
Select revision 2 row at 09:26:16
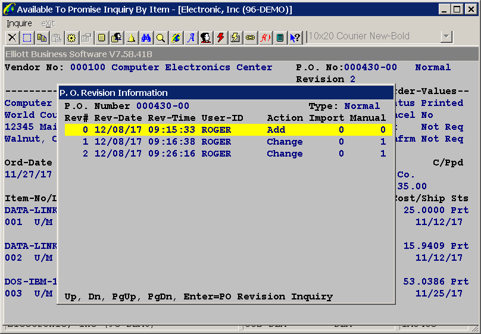coord(228,154)
